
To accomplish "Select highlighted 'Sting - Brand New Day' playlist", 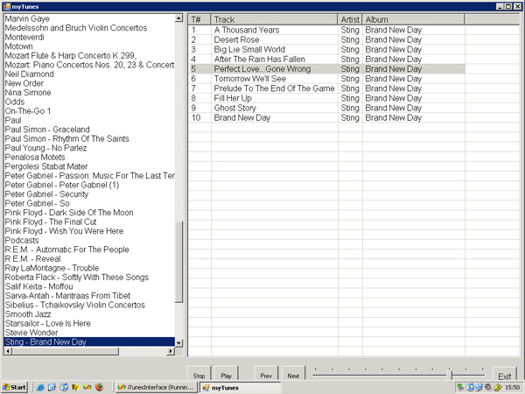I will pos(89,341).
